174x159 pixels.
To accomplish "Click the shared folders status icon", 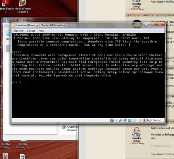I will click(130, 120).
